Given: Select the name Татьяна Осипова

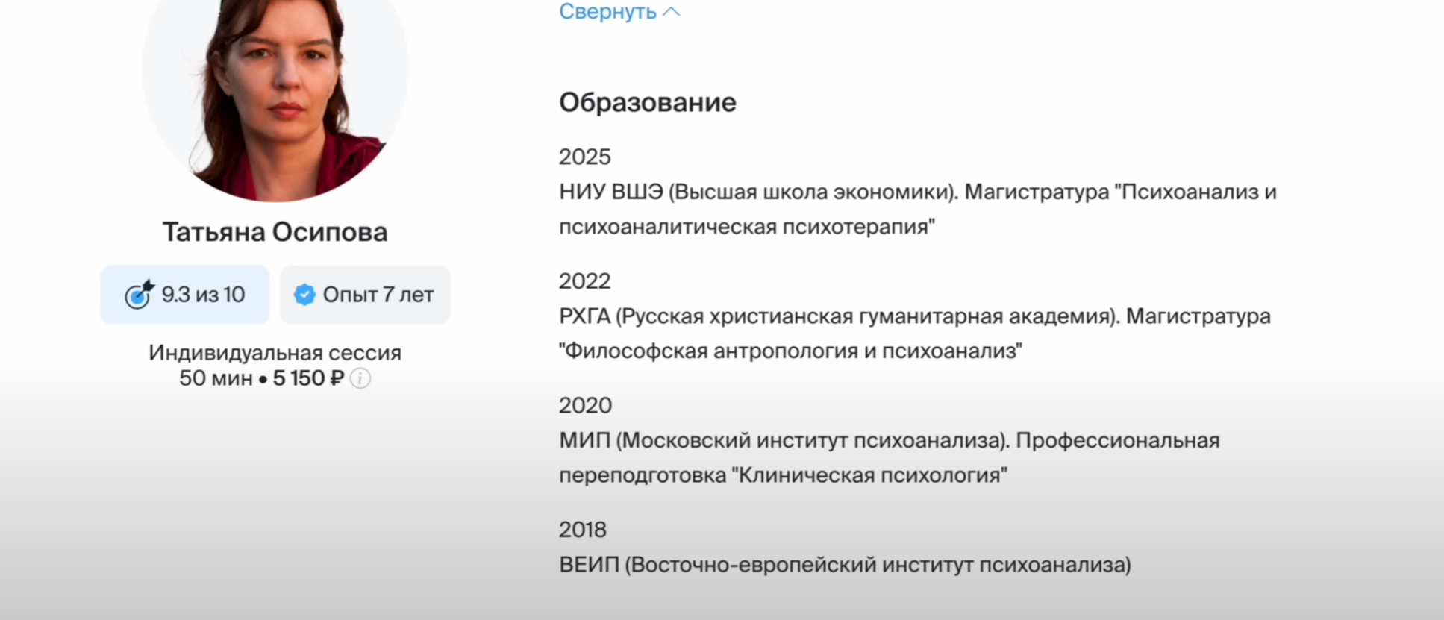Looking at the screenshot, I should click(275, 232).
